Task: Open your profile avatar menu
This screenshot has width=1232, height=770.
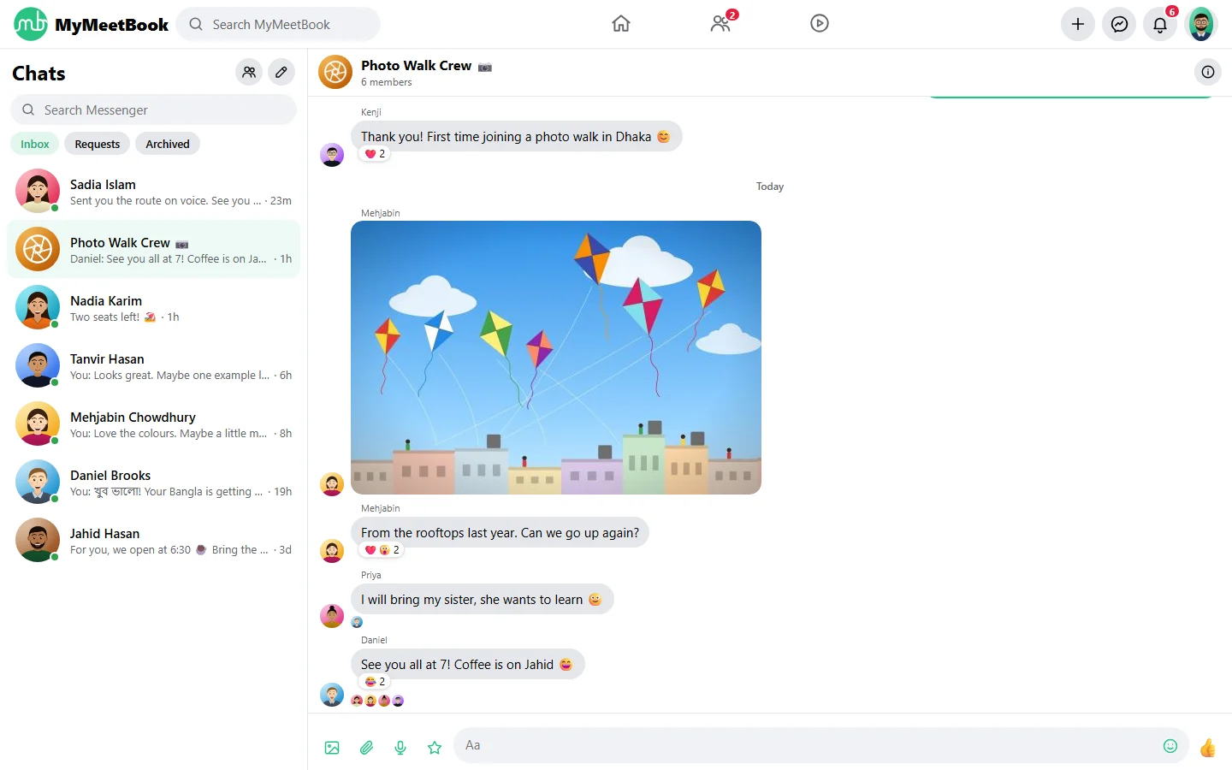Action: point(1201,24)
